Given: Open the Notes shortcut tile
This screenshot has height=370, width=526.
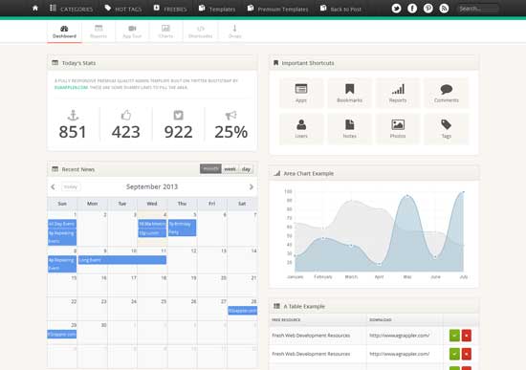Looking at the screenshot, I should coord(349,129).
